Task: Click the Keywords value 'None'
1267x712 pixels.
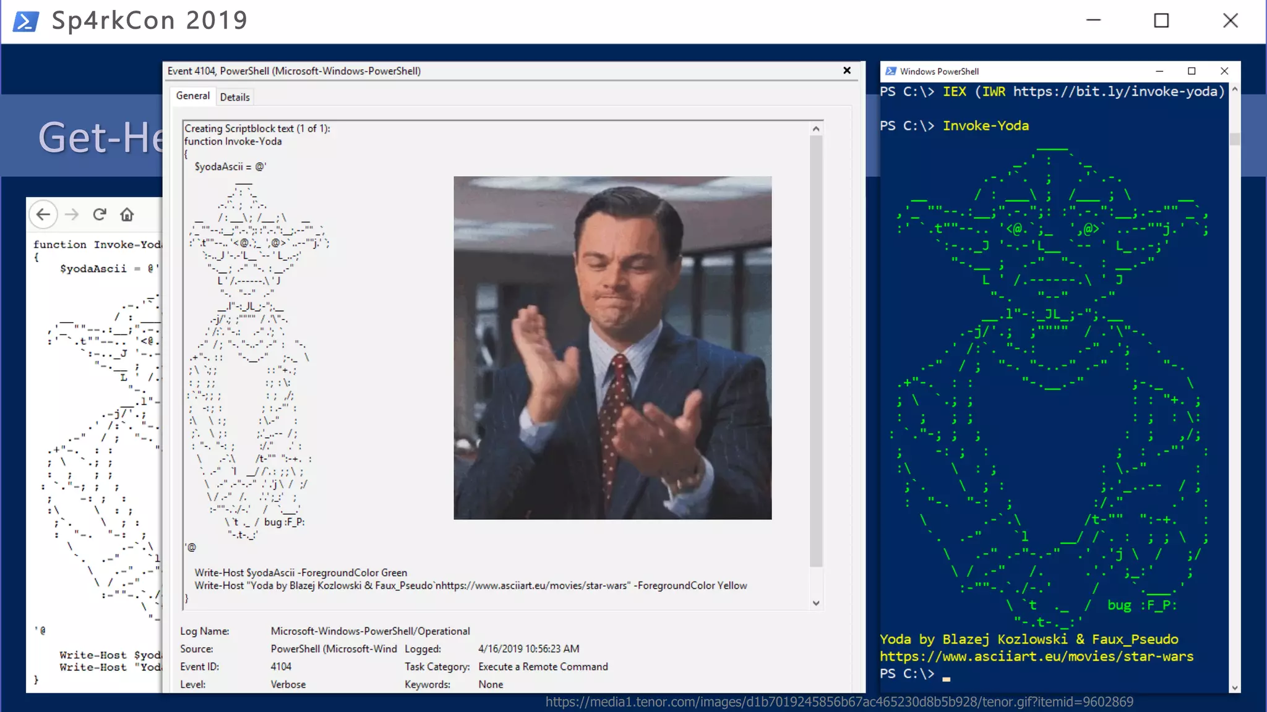Action: [x=491, y=685]
